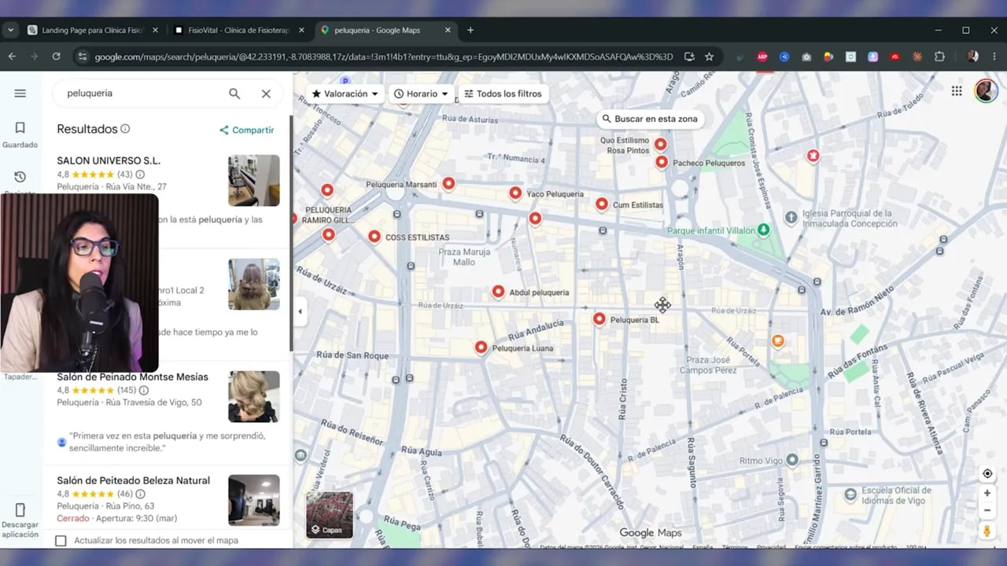Image resolution: width=1007 pixels, height=566 pixels.
Task: Select Peluqueria BL map pin
Action: 599,319
